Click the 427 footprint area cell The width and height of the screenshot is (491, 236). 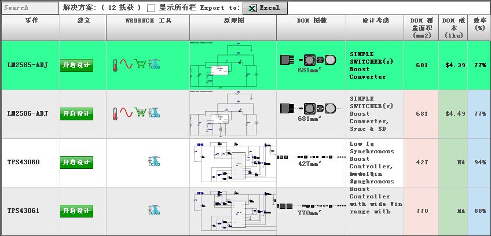(x=422, y=162)
